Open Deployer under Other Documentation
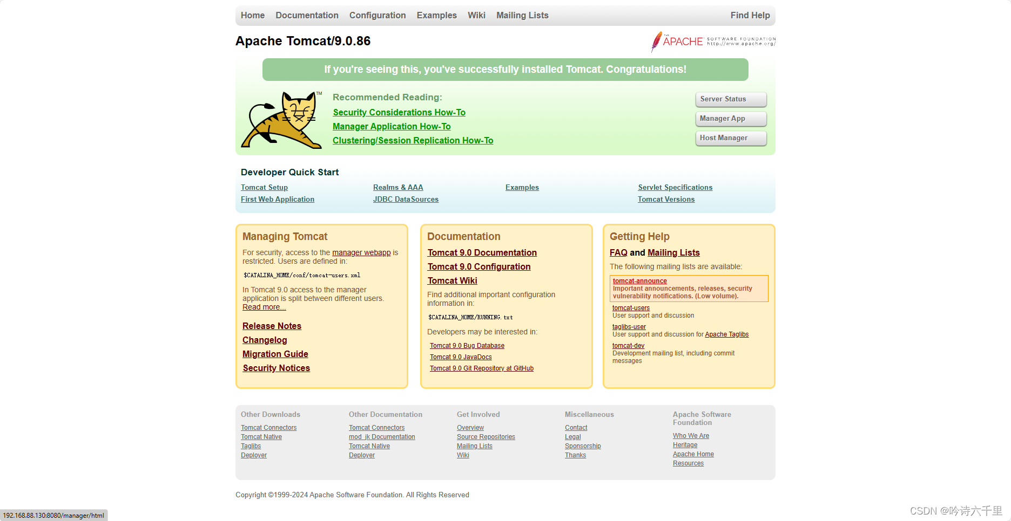The image size is (1011, 521). [362, 455]
